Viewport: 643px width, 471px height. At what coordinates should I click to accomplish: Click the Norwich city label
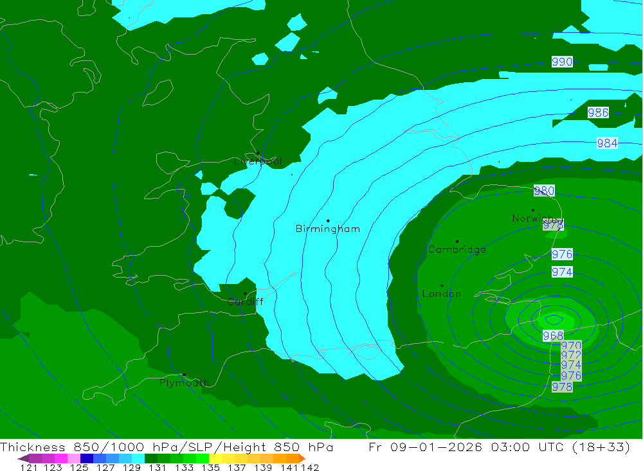tap(532, 218)
